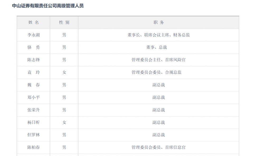The width and height of the screenshot is (264, 156).
Task: Select the name cell 袁玲
Action: (x=34, y=72)
